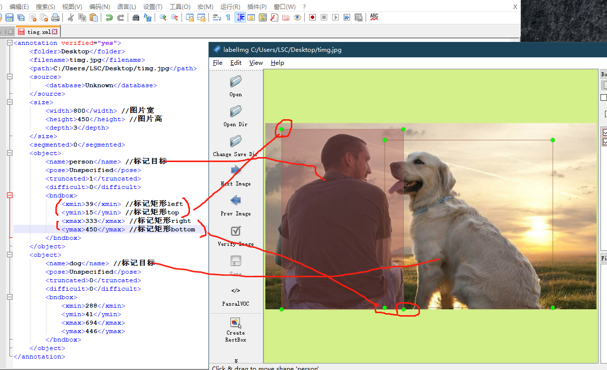607x370 pixels.
Task: Open the Document Map toolbar icon
Action: coord(262,17)
